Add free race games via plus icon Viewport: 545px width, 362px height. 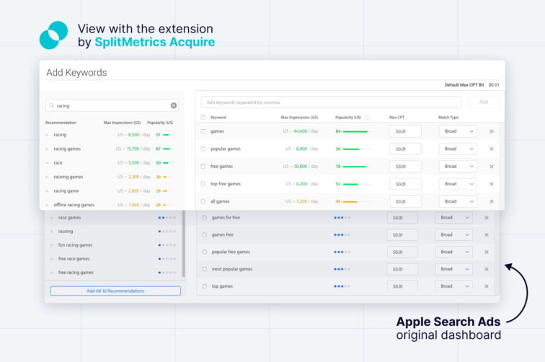51,259
